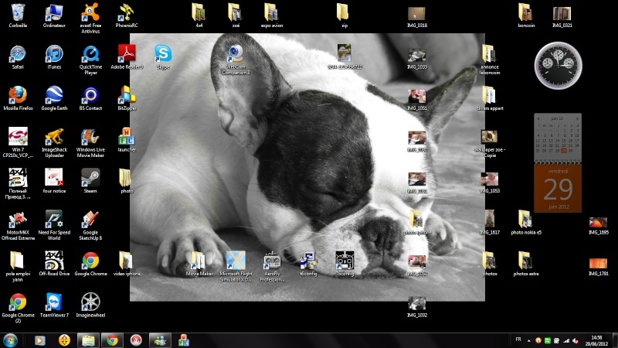Open the divers appart folder
618x348 pixels.
coord(490,99)
